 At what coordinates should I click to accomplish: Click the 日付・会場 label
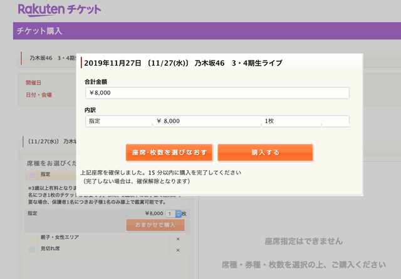click(x=39, y=95)
